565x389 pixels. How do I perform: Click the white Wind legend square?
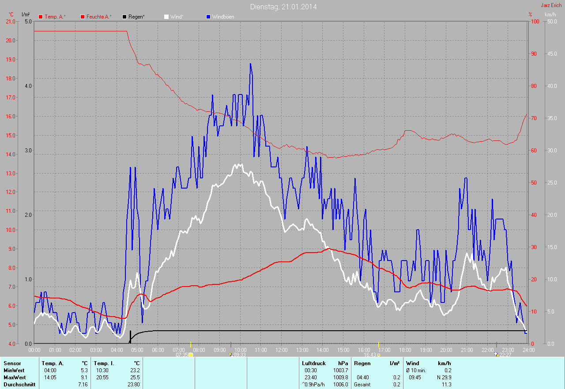166,17
